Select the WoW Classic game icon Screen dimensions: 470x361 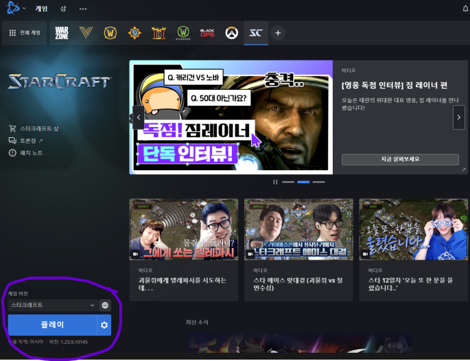[183, 33]
